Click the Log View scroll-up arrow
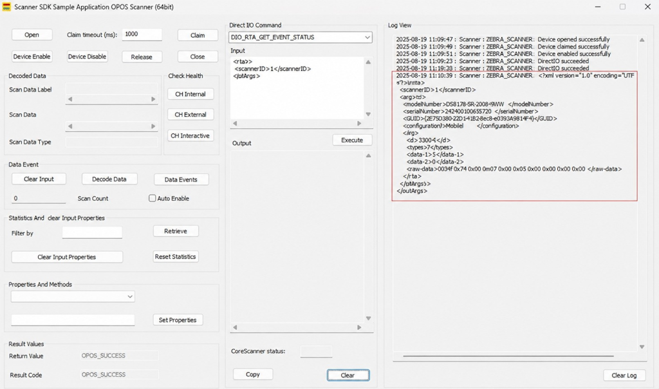Image resolution: width=659 pixels, height=389 pixels. [642, 40]
